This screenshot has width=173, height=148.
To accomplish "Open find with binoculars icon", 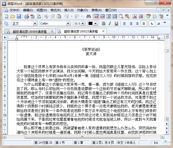I will click(88, 17).
